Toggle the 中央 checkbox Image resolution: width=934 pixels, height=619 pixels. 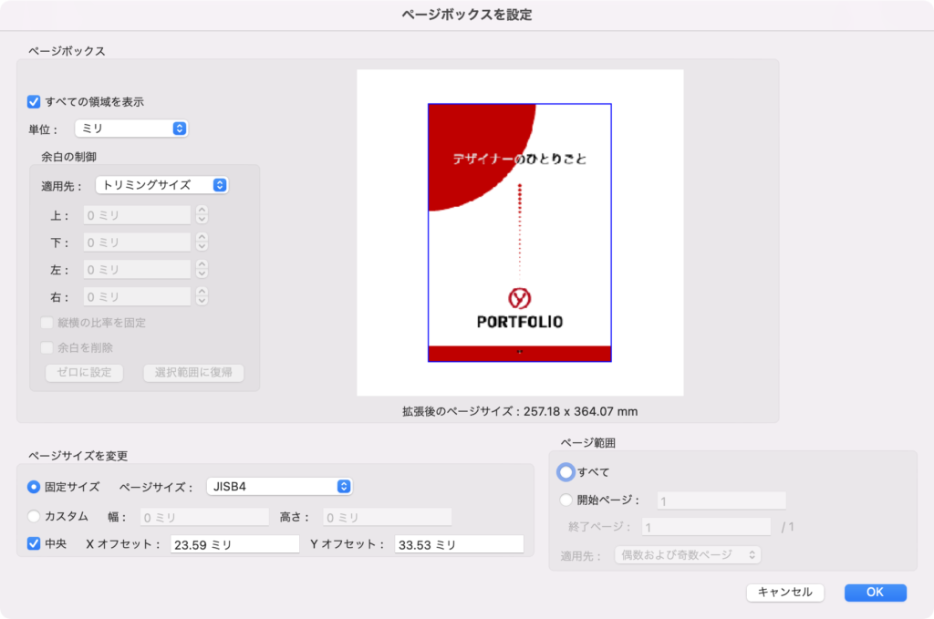tap(34, 543)
